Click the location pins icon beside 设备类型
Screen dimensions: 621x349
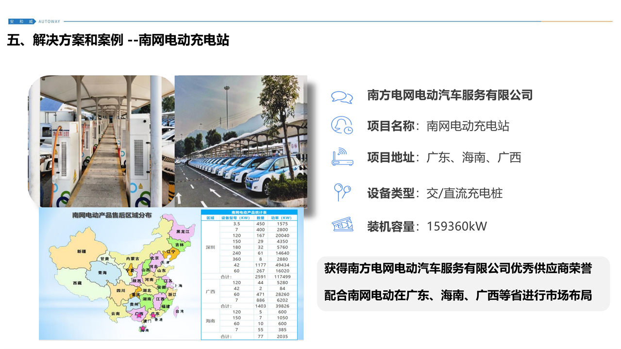pyautogui.click(x=342, y=192)
